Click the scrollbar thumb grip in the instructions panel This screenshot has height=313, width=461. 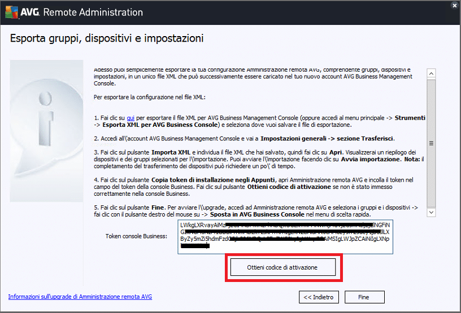pyautogui.click(x=431, y=143)
